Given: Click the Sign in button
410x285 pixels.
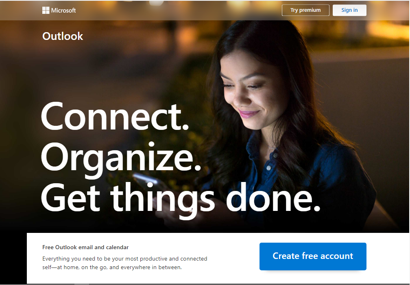Looking at the screenshot, I should pos(349,10).
